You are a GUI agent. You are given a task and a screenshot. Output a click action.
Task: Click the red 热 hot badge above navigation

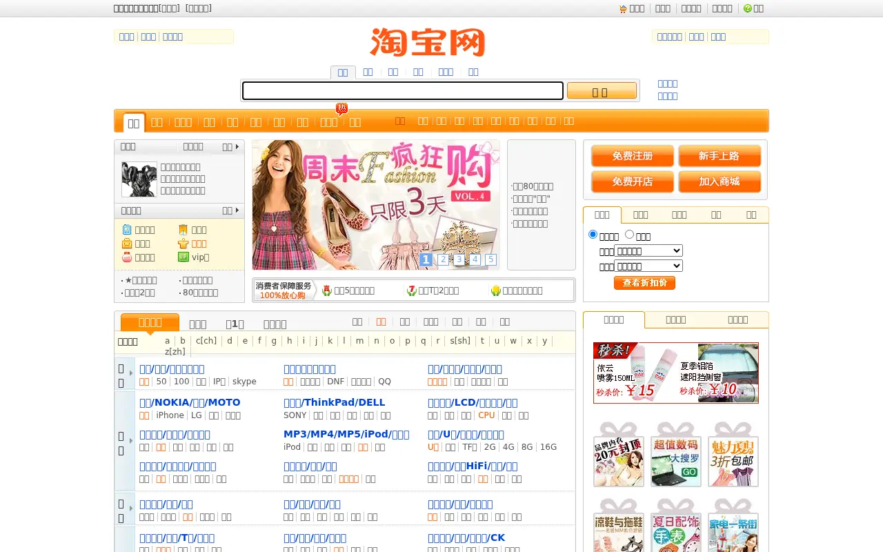click(x=341, y=109)
